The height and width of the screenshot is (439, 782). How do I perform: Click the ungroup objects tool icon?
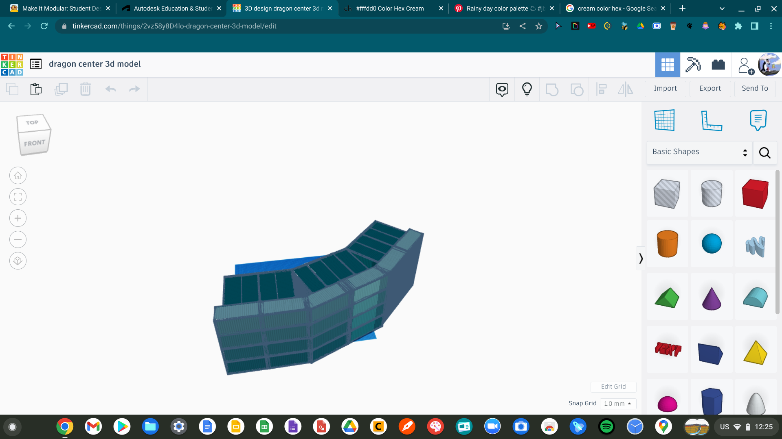click(x=577, y=89)
